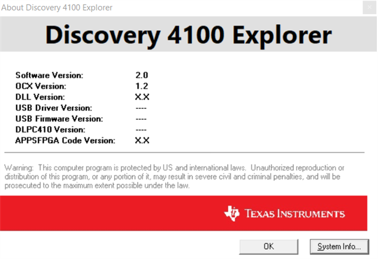Select the DLL Version label

coord(40,97)
